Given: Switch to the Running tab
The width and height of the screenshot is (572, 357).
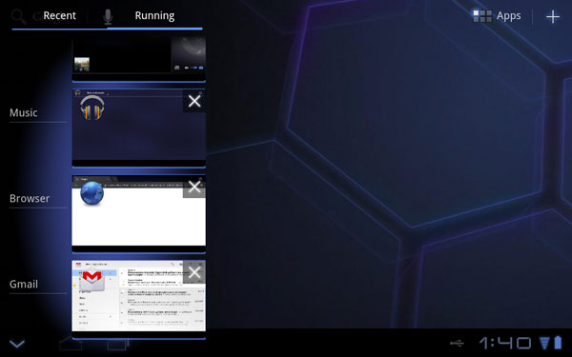Looking at the screenshot, I should (154, 15).
